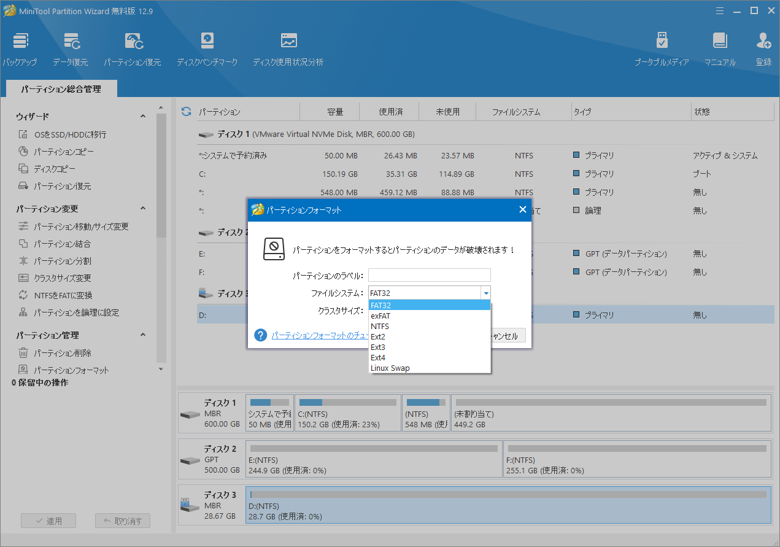This screenshot has height=547, width=780.
Task: Select OSをSSD/HDDに移行 wizard
Action: [x=62, y=134]
